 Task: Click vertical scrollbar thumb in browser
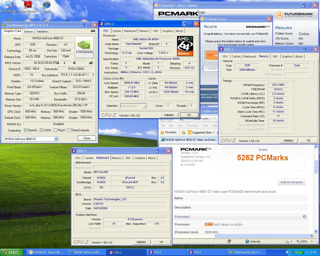[316, 167]
